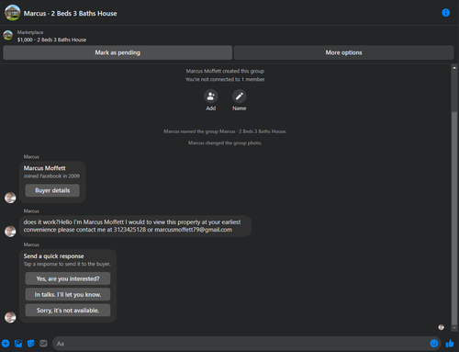Click the conversation title 'Marcus - 2 Beds 3 Baths House'

70,14
